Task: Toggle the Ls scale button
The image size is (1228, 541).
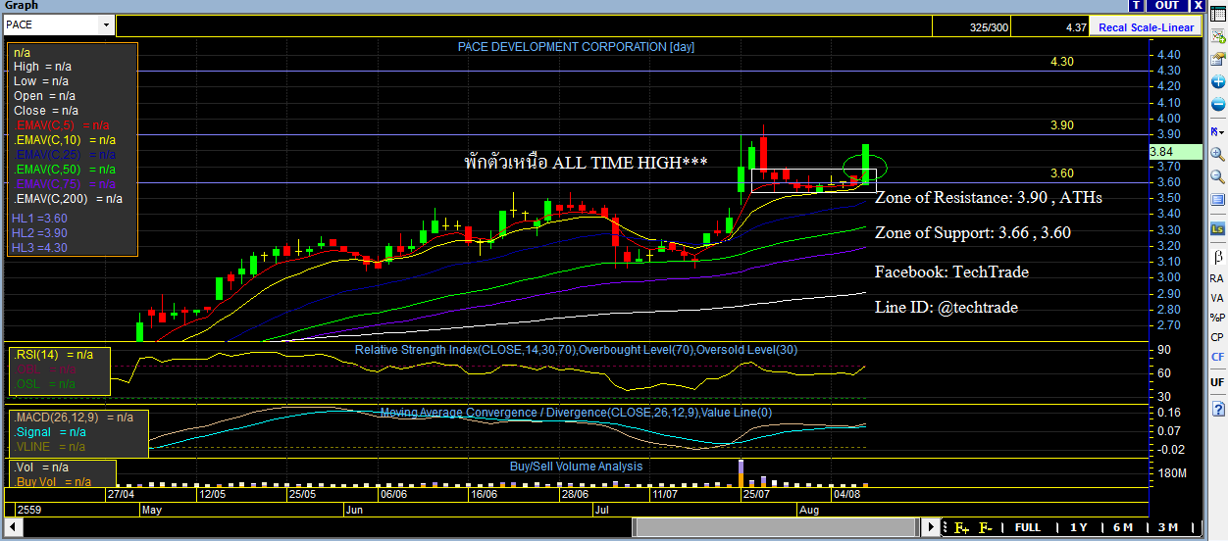Action: point(1217,228)
